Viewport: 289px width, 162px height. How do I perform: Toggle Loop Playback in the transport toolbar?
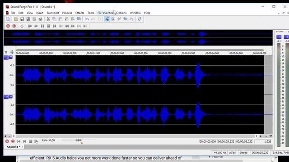click(x=22, y=26)
